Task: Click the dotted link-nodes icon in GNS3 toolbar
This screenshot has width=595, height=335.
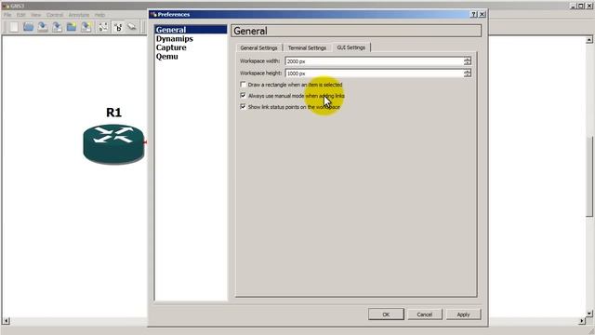Action: coord(103,27)
